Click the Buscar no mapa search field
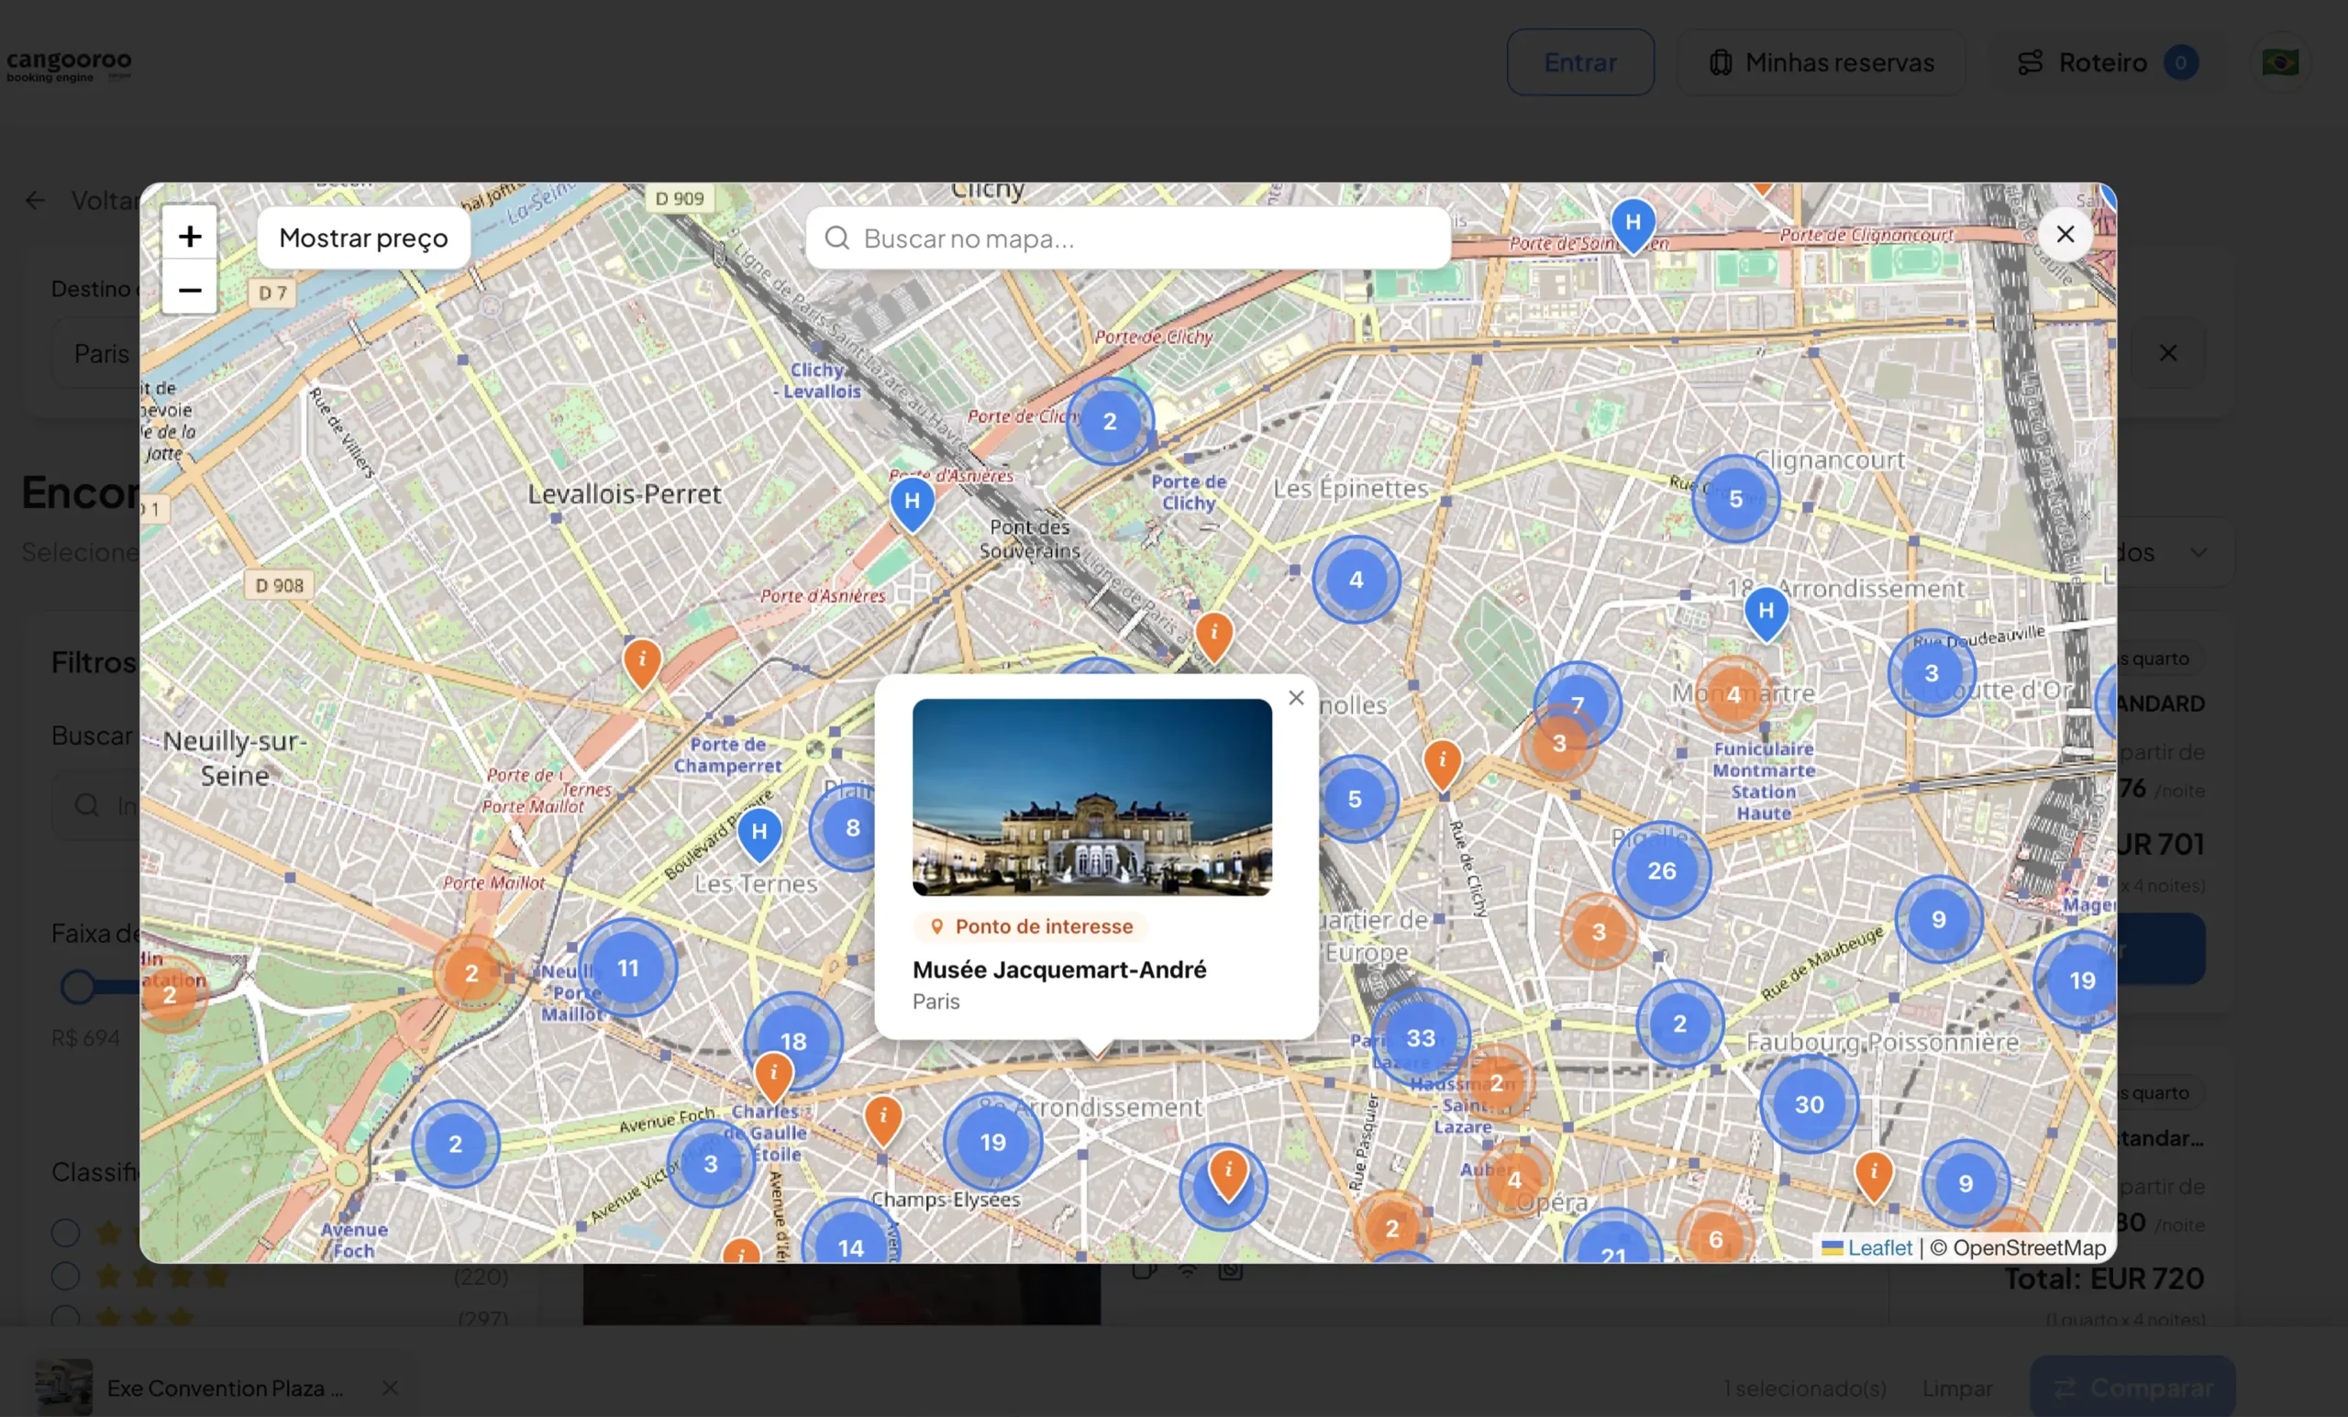Screen dimensions: 2348x1417 [1128, 238]
